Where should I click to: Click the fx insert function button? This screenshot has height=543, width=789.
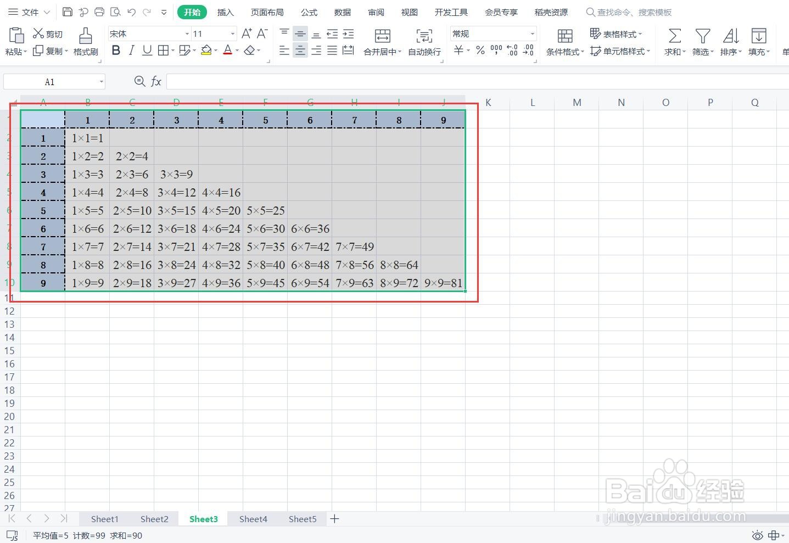click(156, 82)
